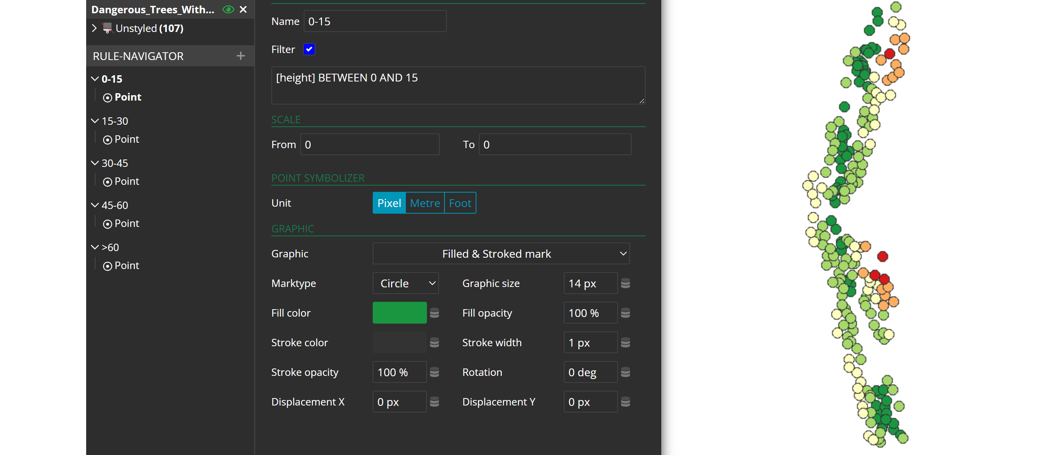Screen dimensions: 1041x455
Task: Select Point under the >60 rule
Action: [126, 266]
